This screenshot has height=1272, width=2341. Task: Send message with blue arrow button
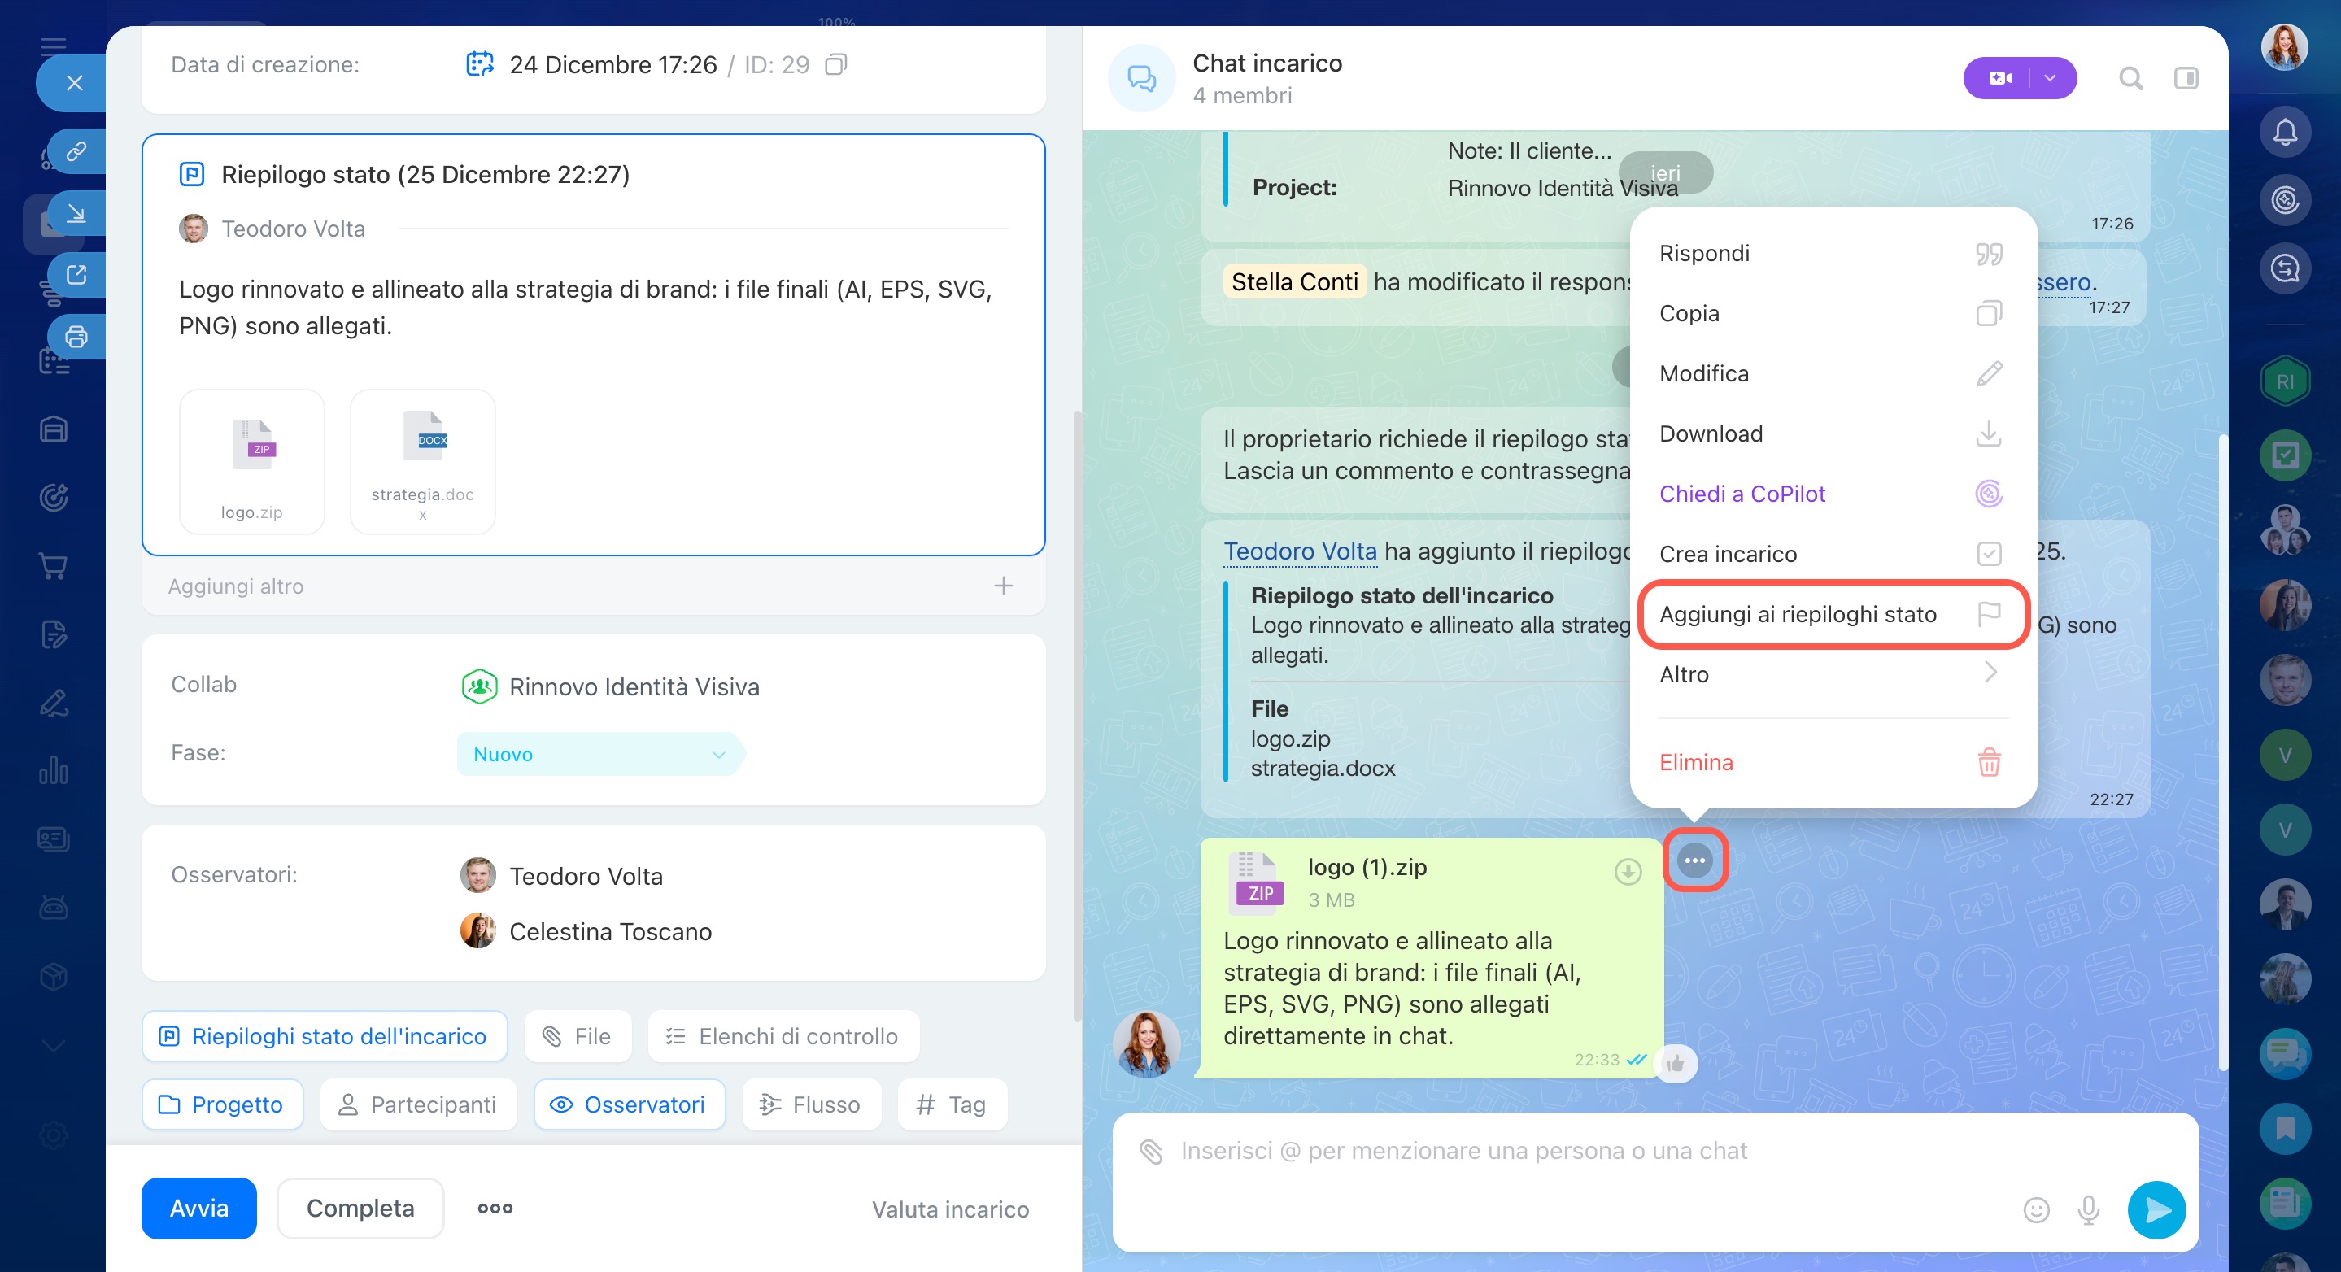(2156, 1209)
